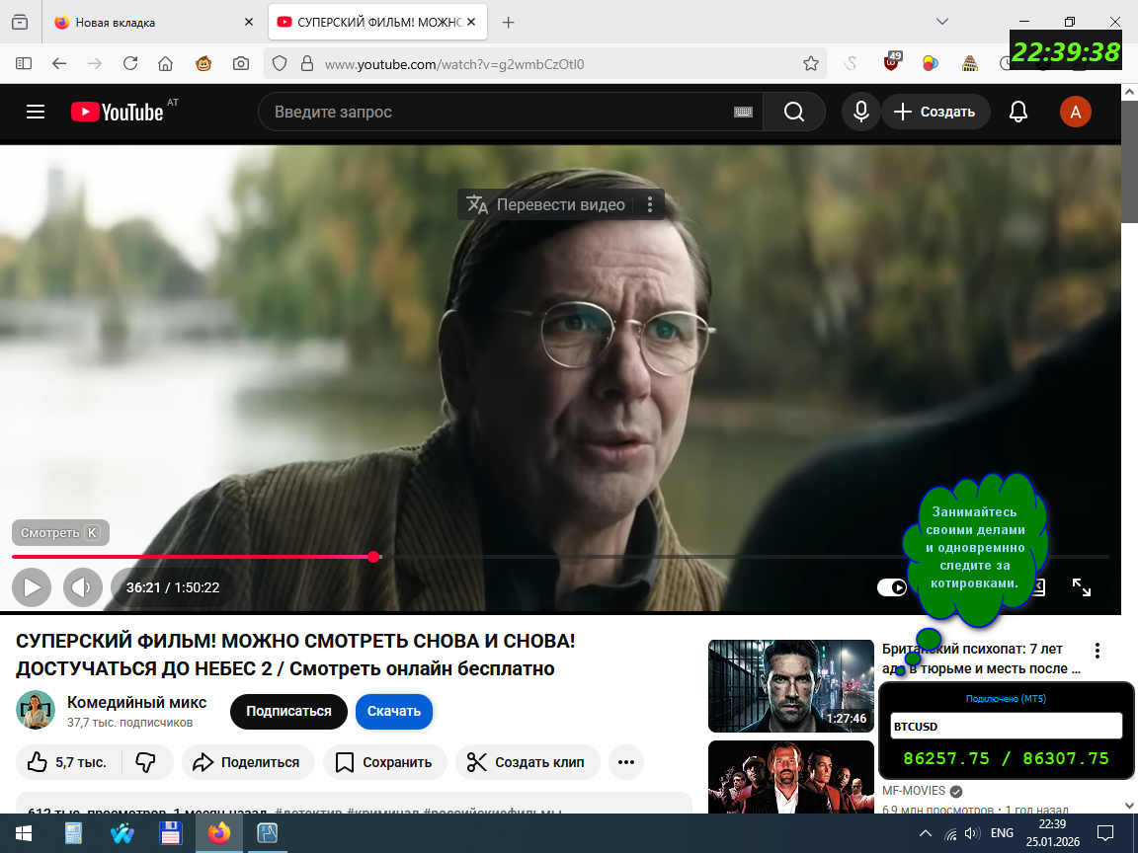The height and width of the screenshot is (853, 1138).
Task: Toggle the autoplay switch in player
Action: (892, 587)
